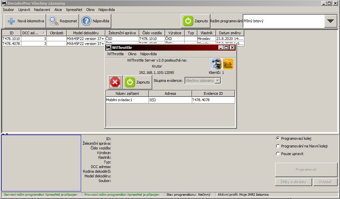Screen dimensions: 340x199
Task: Click the Přímý bitový combo box field
Action: [283, 21]
